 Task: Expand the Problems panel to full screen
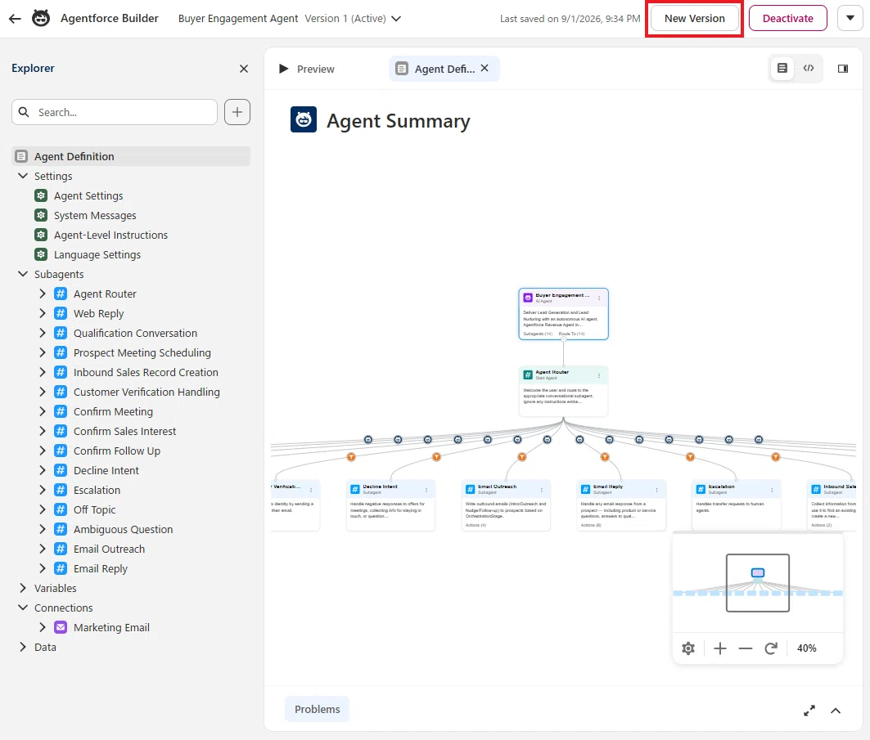coord(809,710)
